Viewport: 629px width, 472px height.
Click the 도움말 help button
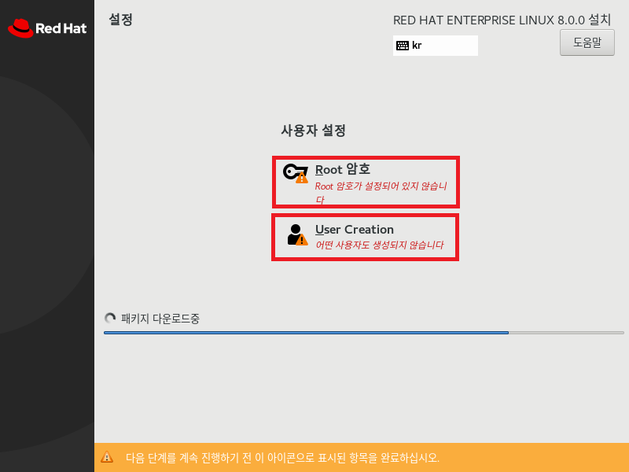(x=587, y=42)
